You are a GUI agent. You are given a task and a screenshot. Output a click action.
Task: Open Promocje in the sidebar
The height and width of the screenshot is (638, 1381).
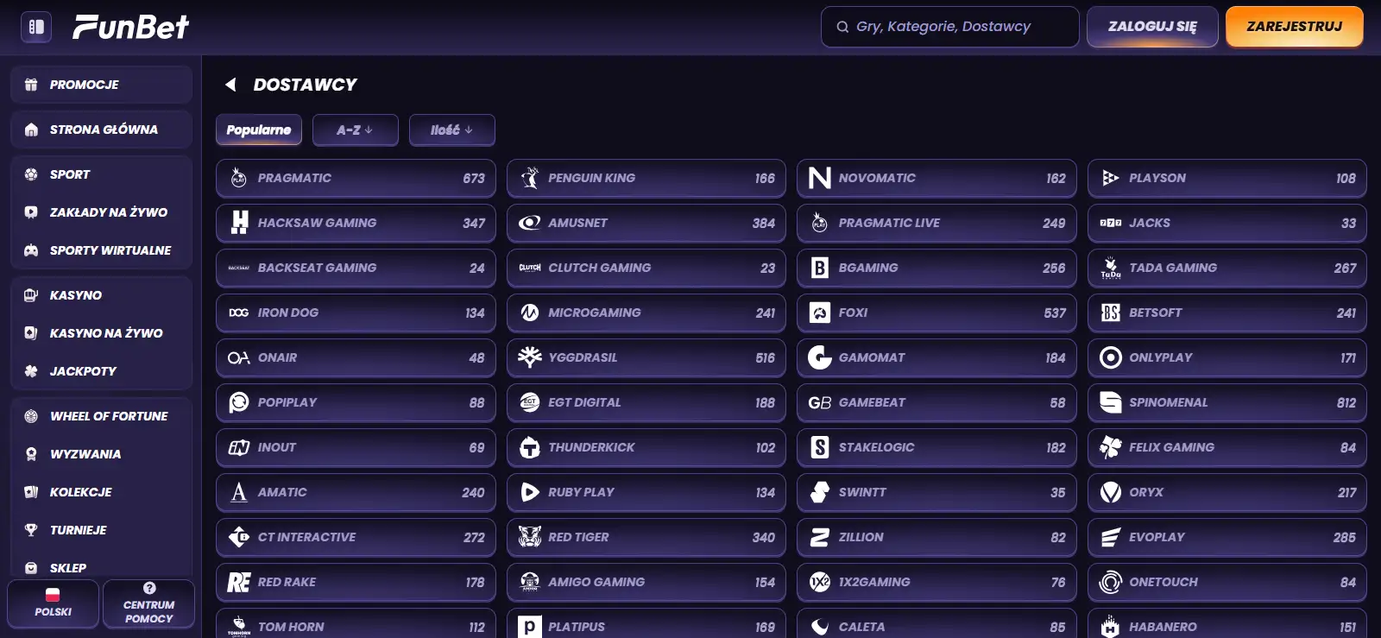101,85
